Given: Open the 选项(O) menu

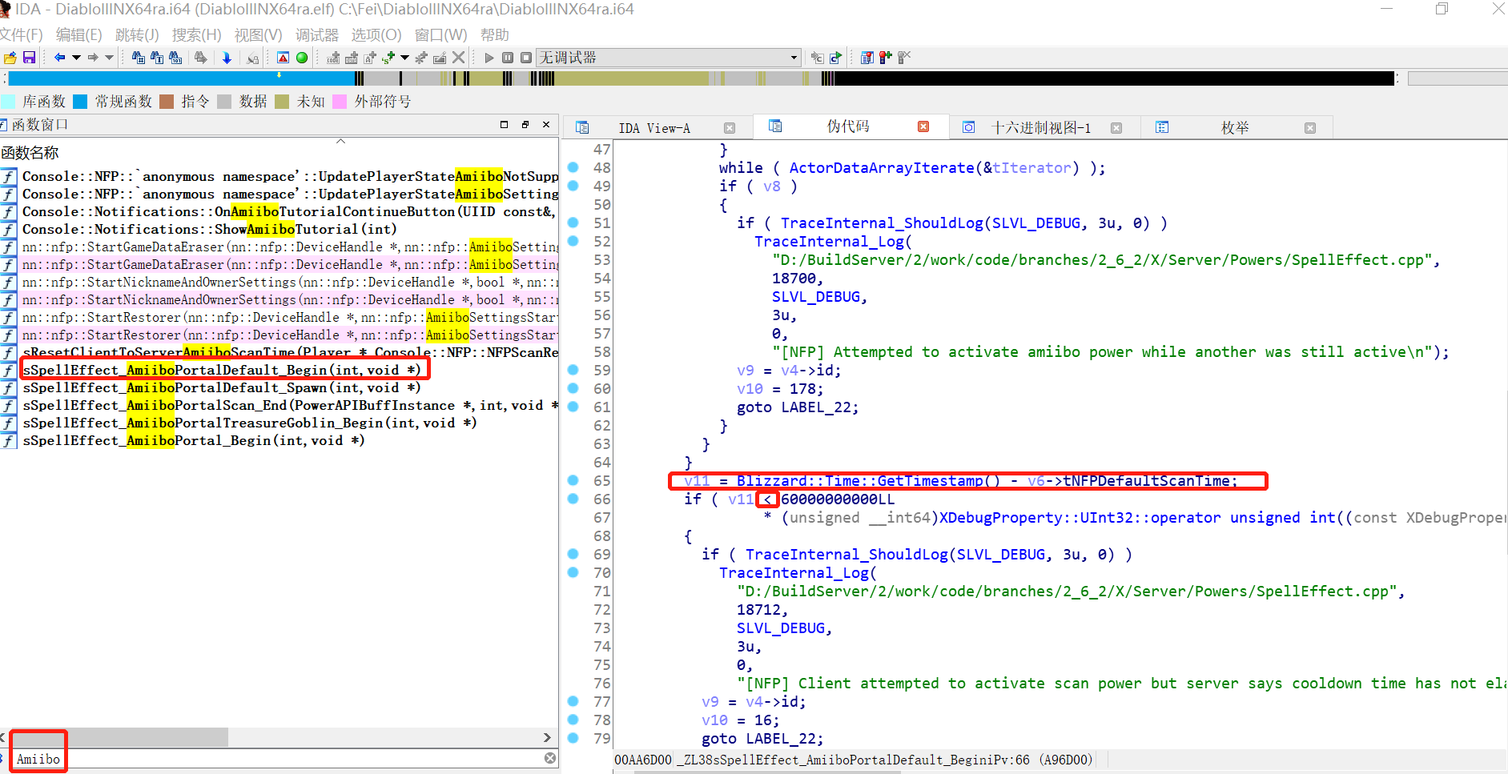Looking at the screenshot, I should tap(376, 35).
